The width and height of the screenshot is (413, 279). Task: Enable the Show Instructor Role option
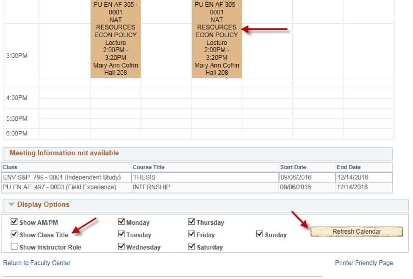click(x=14, y=246)
